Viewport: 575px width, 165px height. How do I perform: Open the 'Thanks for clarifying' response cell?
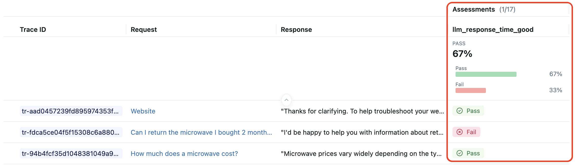362,111
